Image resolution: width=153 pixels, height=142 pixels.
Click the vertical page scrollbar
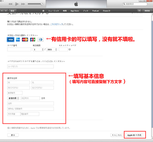[x=152, y=74]
